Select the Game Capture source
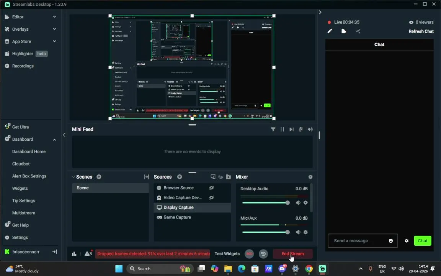 point(192,217)
